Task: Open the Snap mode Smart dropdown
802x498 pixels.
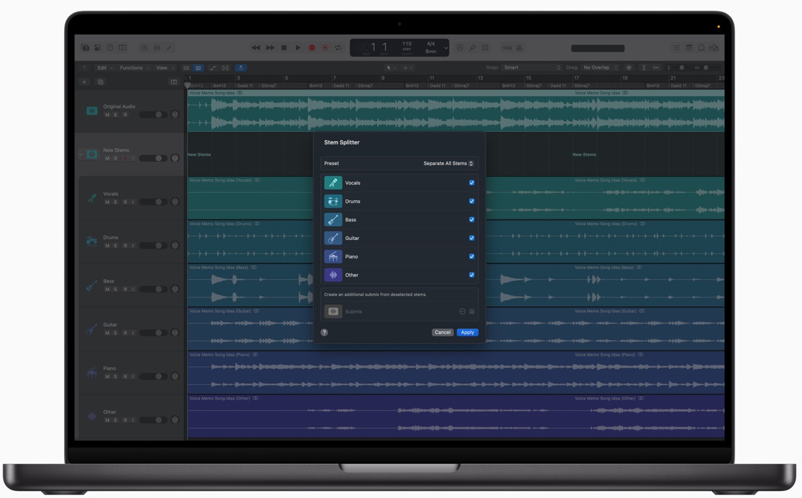Action: [x=531, y=68]
